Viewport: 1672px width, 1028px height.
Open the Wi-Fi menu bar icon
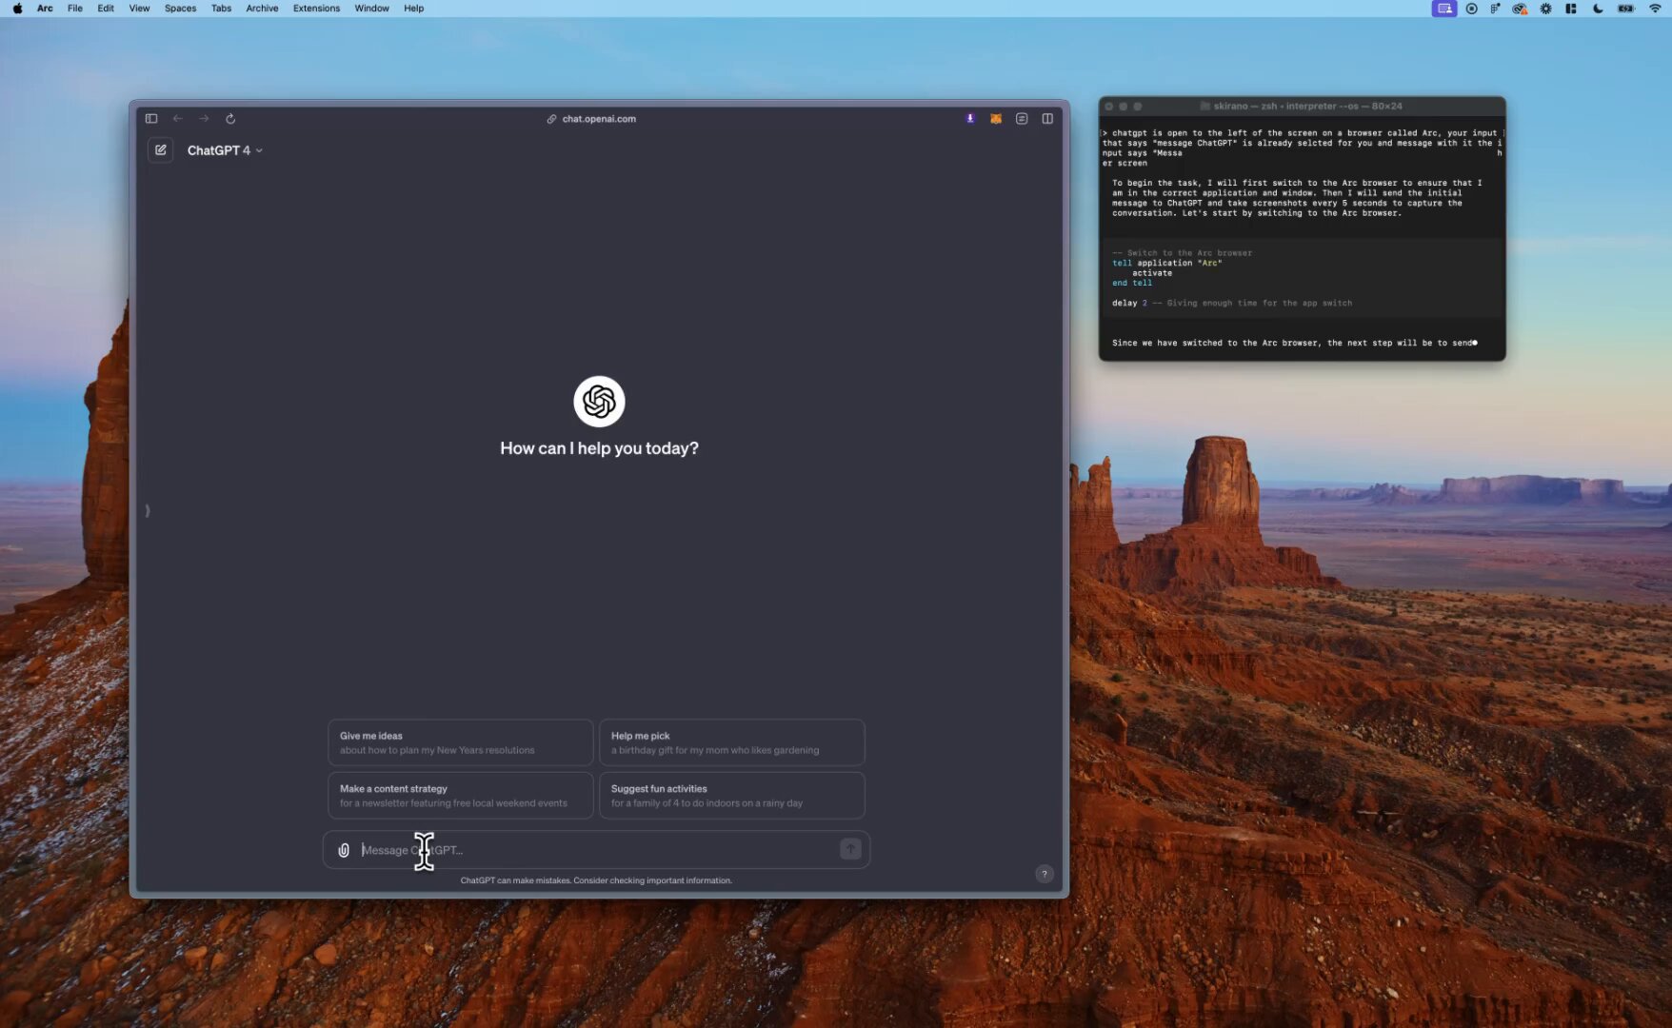pos(1655,9)
